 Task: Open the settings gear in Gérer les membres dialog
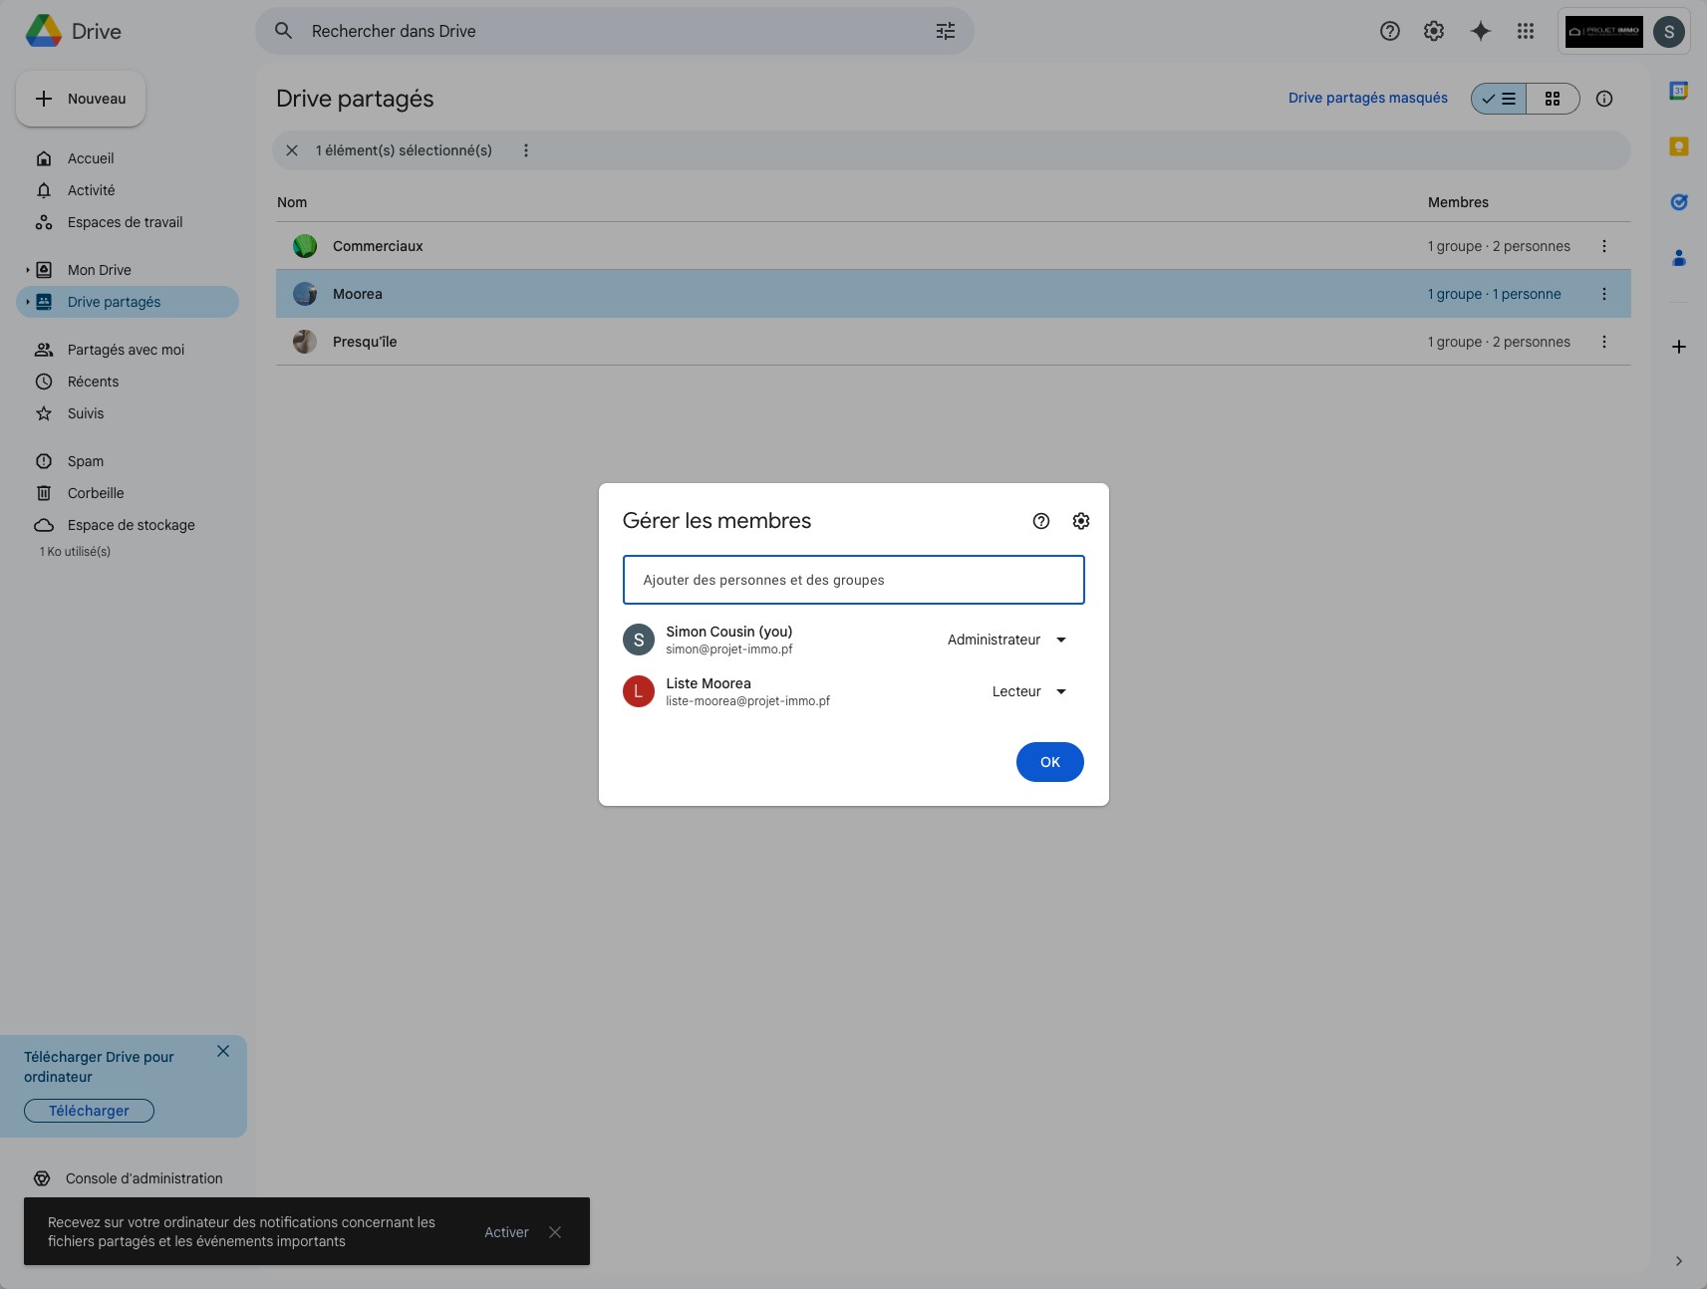[x=1080, y=521]
